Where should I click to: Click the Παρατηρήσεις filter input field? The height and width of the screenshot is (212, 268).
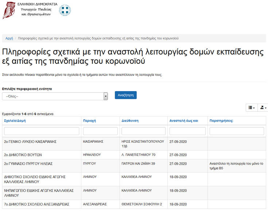point(236,131)
